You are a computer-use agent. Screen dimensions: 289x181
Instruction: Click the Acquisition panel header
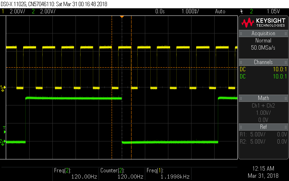[263, 33]
